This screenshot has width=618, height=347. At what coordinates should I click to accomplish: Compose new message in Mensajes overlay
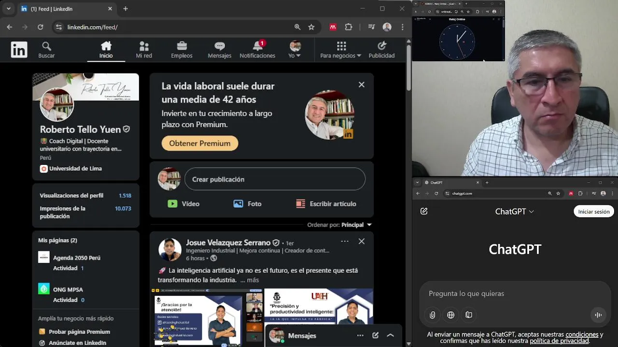[x=375, y=335]
